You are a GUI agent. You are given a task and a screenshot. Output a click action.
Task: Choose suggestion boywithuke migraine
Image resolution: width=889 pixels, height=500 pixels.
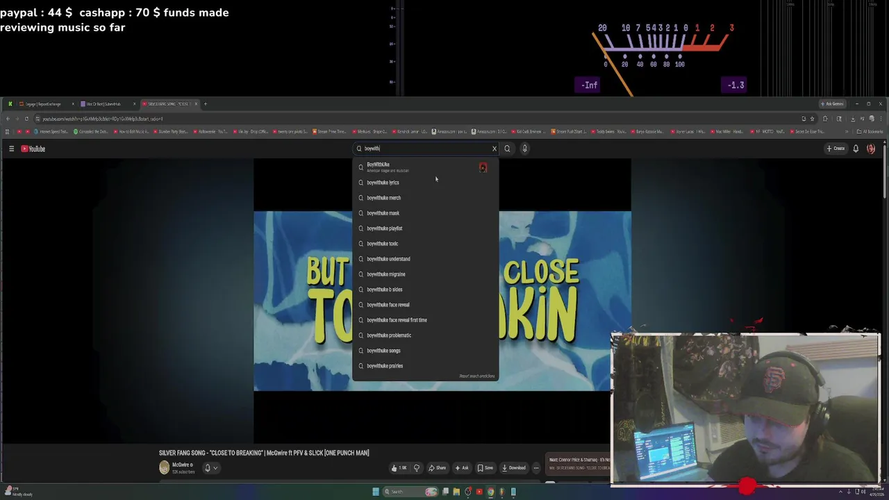point(425,274)
